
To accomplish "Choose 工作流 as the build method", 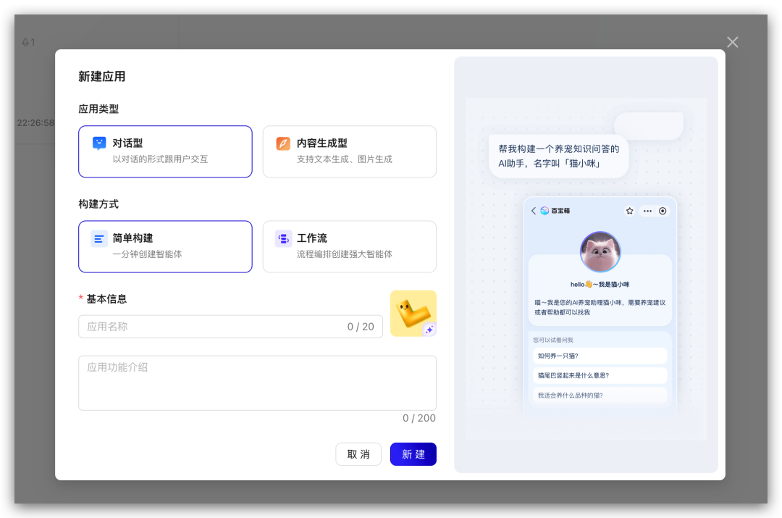I will (349, 246).
